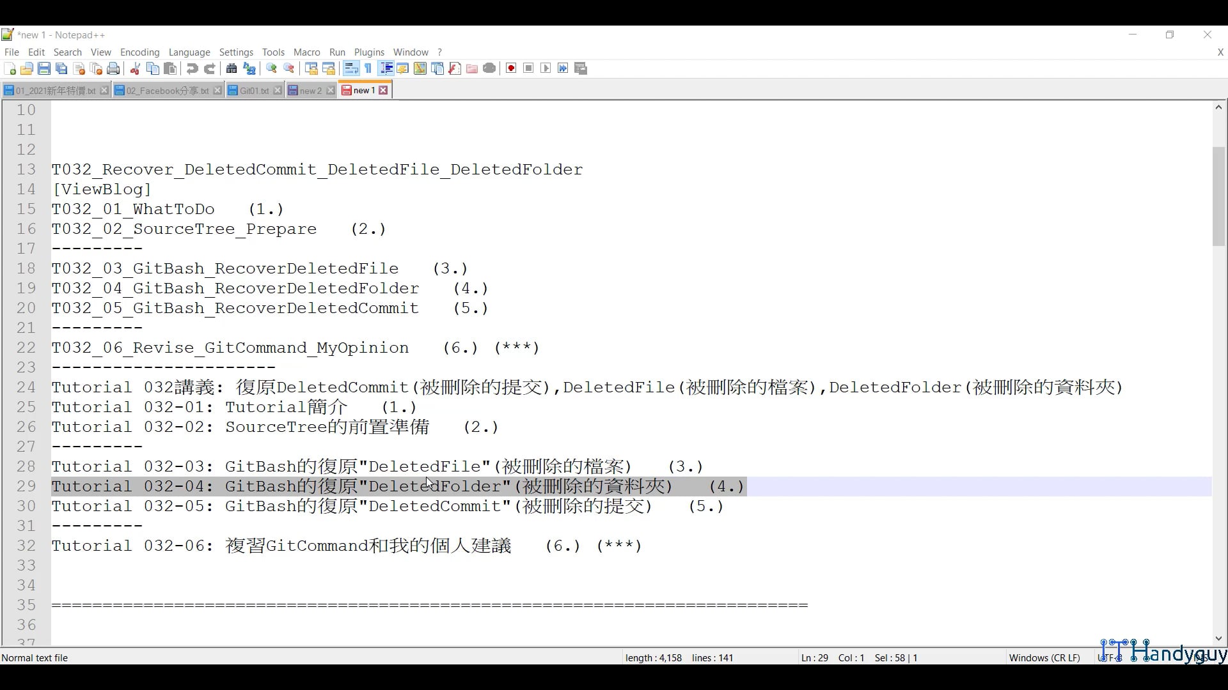Click the vertical scrollbar down arrow
This screenshot has height=690, width=1228.
tap(1218, 638)
